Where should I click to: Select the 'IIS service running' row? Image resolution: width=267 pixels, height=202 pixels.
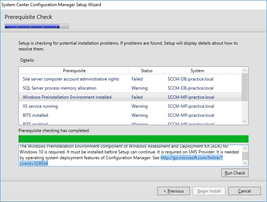pos(130,106)
